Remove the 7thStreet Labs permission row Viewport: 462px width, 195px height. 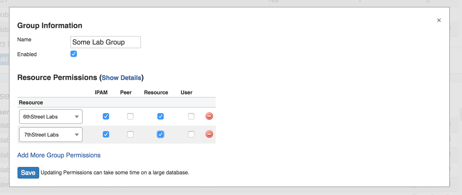(209, 134)
